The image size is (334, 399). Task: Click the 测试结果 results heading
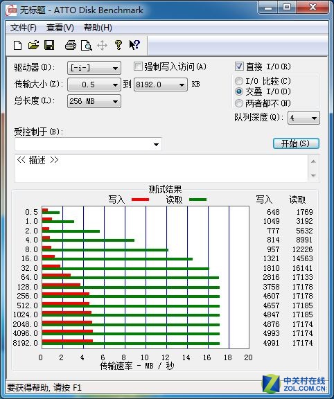165,189
